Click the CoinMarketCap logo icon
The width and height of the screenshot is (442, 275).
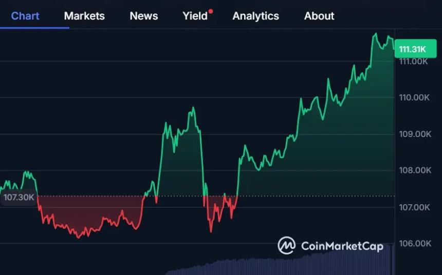287,246
